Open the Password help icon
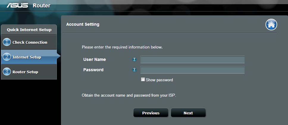 (x=134, y=70)
